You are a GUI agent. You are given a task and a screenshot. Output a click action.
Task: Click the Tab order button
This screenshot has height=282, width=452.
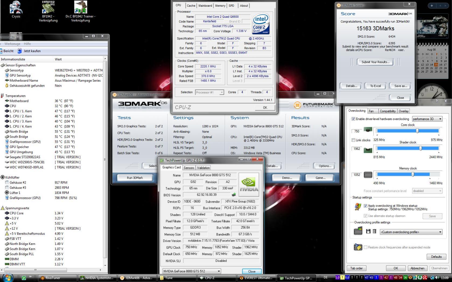click(x=356, y=268)
